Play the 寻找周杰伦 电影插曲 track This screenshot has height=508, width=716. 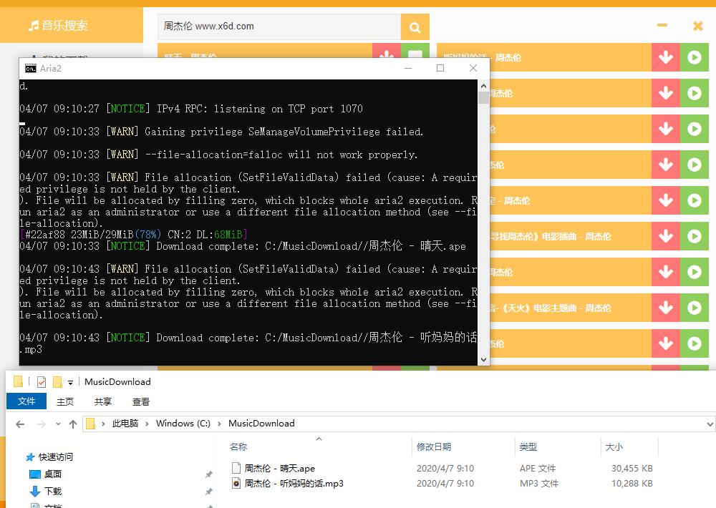point(694,236)
